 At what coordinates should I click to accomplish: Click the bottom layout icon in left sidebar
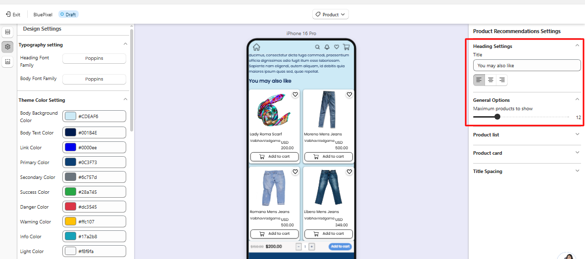click(x=7, y=62)
